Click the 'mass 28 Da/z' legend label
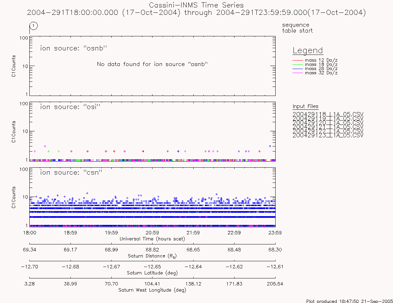393x303 pixels. [x=321, y=69]
